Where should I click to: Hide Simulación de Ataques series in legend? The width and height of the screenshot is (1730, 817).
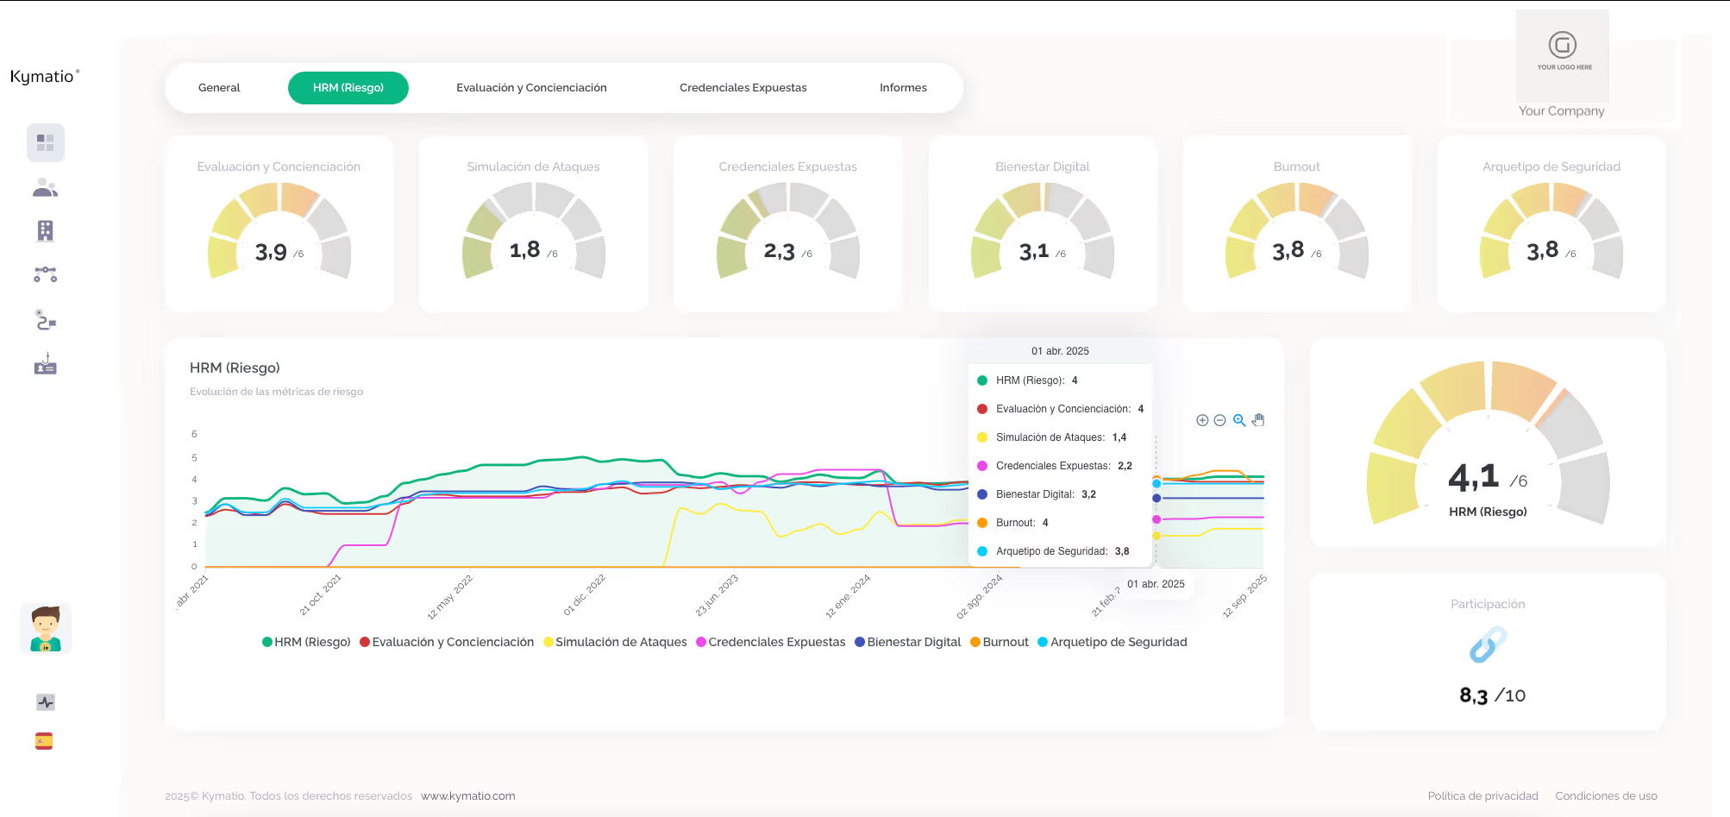click(x=615, y=642)
